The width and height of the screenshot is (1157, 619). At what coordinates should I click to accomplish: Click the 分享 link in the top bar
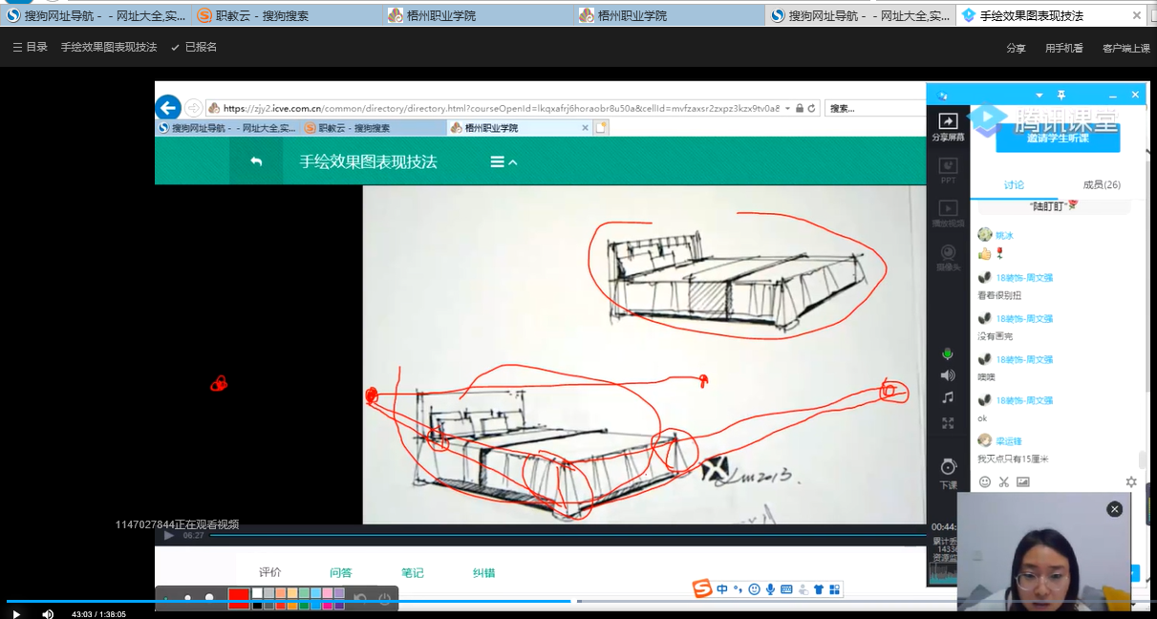pyautogui.click(x=1016, y=48)
